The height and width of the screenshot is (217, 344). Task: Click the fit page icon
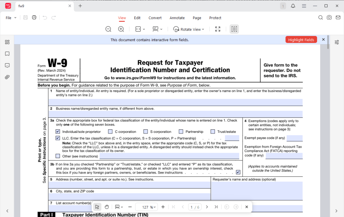[x=138, y=29]
